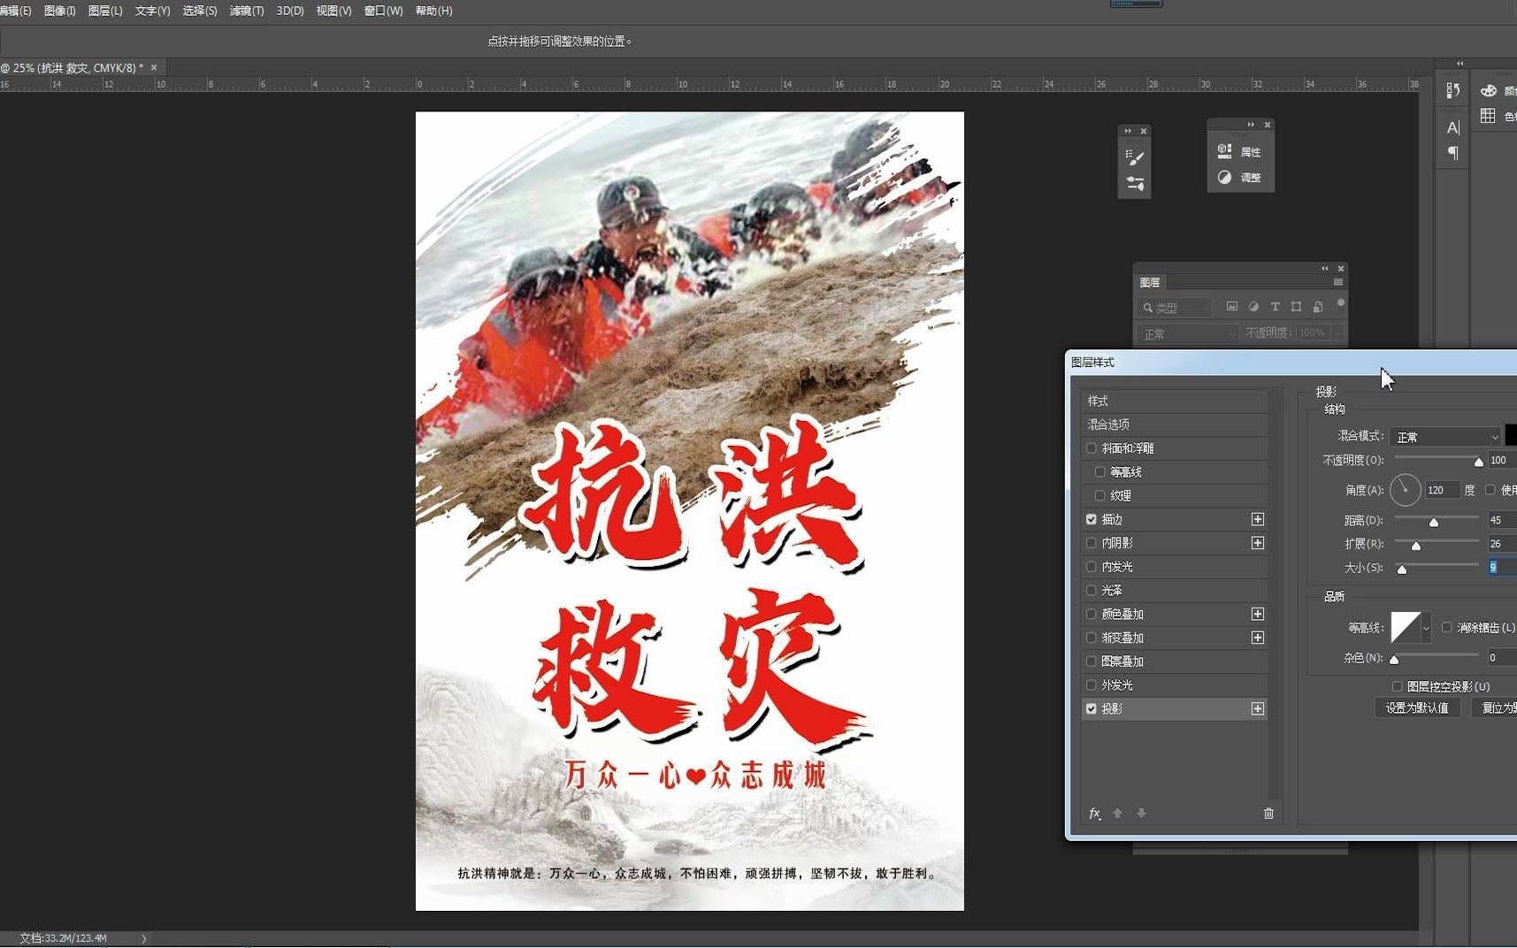
Task: Open the 图层(L) menu
Action: 105,11
